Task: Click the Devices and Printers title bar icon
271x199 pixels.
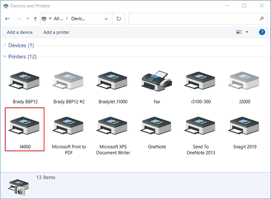Action: 6,6
